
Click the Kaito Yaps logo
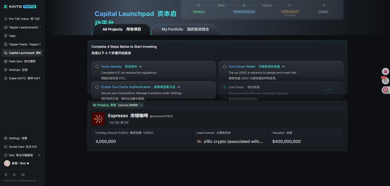pyautogui.click(x=20, y=6)
